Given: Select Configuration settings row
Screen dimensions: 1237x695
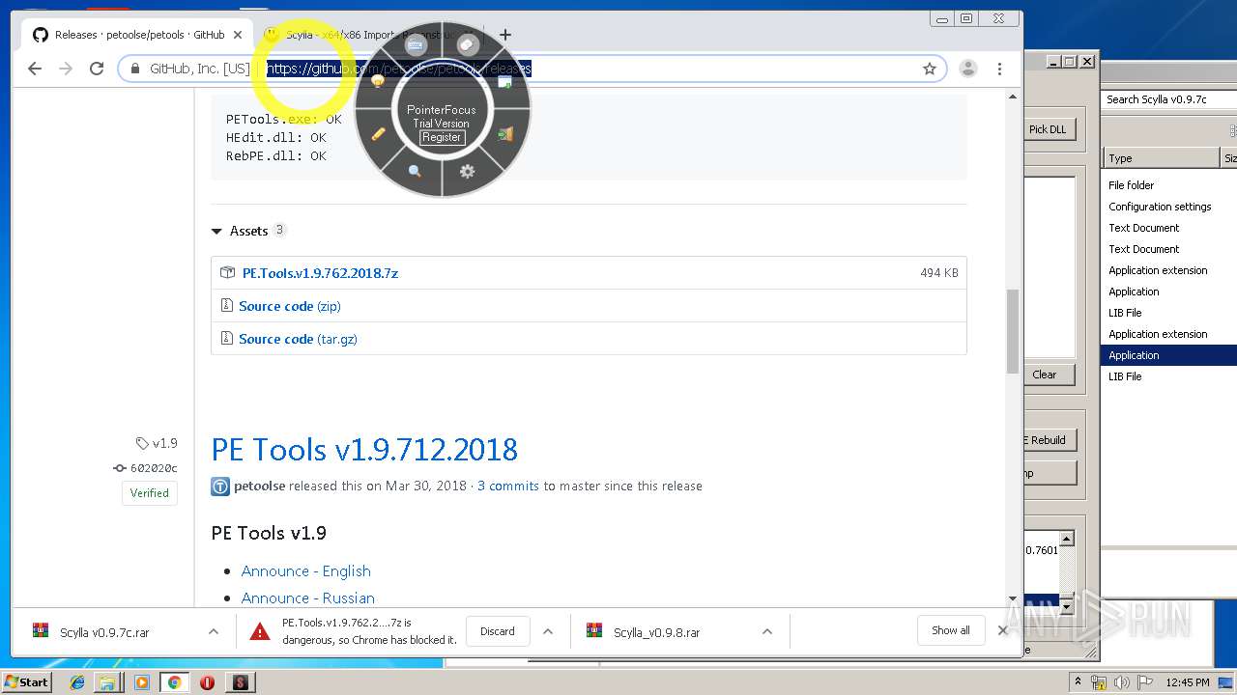Looking at the screenshot, I should (1168, 207).
